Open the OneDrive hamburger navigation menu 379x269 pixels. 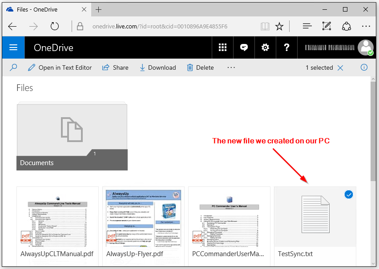point(13,47)
